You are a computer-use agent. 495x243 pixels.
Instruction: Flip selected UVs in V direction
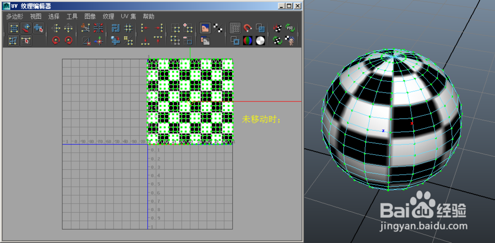(68, 28)
